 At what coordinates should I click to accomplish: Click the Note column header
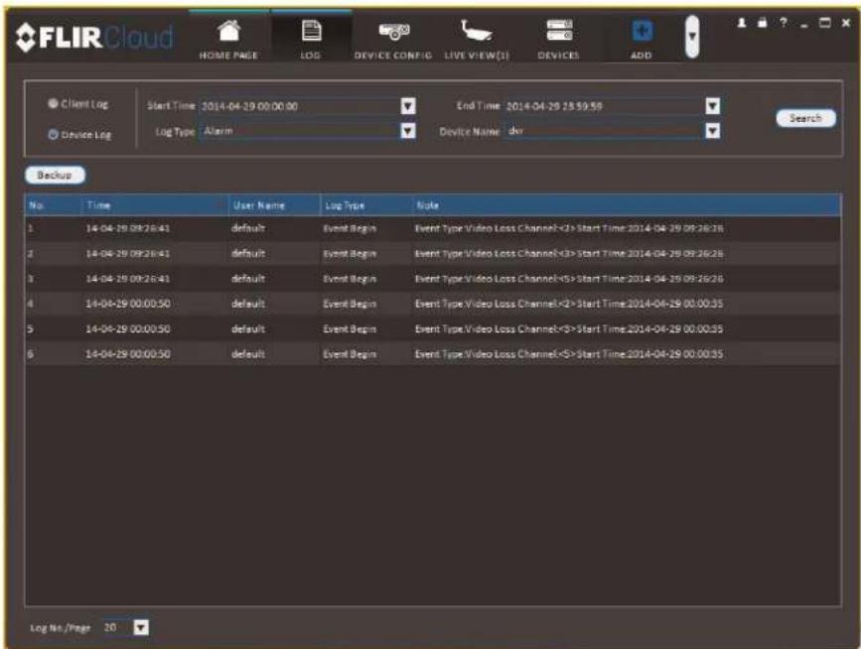click(626, 205)
